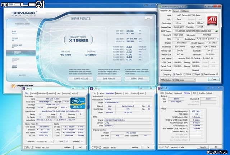Toggle the DirectCompute 5.0 checkbox
The width and height of the screenshot is (230, 155).
click(202, 74)
